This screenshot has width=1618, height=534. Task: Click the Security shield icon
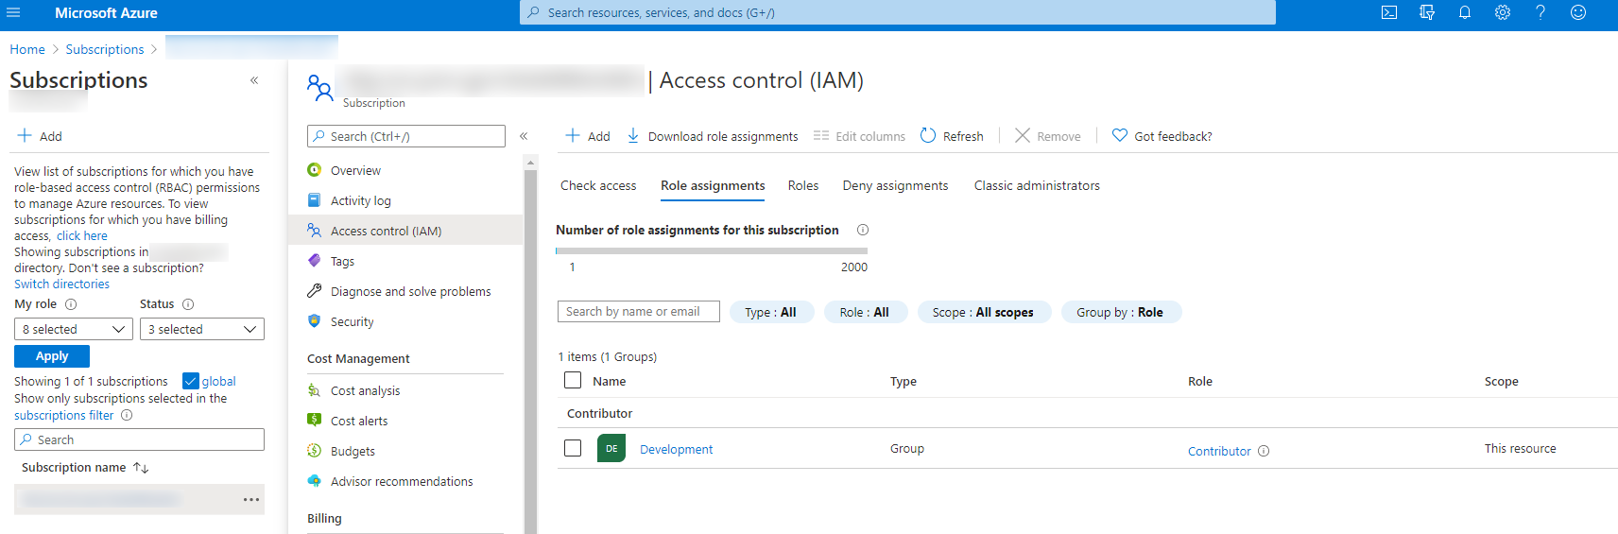coord(315,321)
